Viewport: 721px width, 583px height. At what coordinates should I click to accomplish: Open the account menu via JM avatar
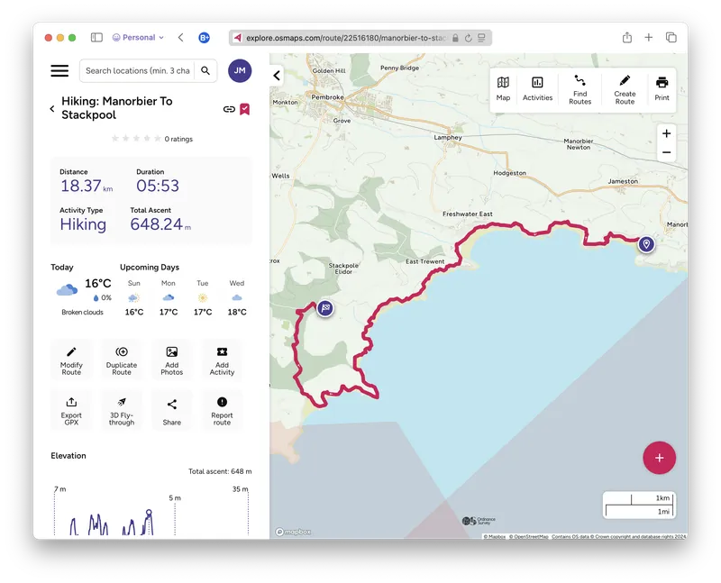(x=240, y=70)
